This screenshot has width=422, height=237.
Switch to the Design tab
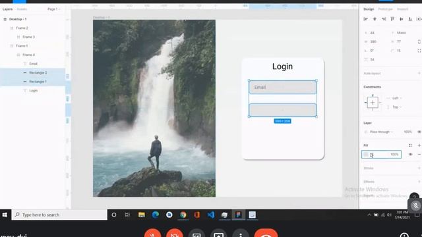[369, 9]
